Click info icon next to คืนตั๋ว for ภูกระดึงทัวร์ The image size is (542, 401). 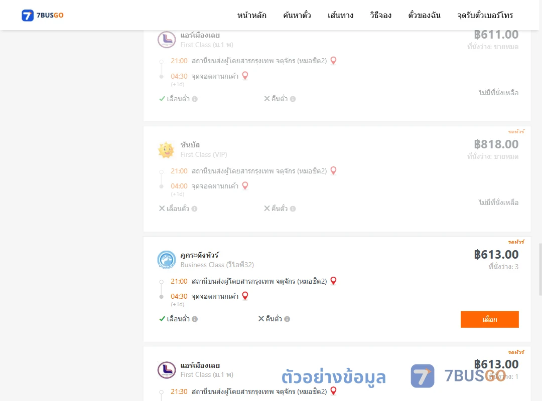click(x=287, y=319)
